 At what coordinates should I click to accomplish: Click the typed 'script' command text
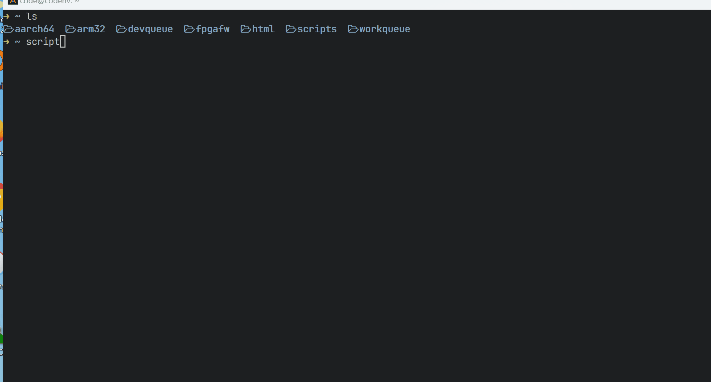[43, 42]
